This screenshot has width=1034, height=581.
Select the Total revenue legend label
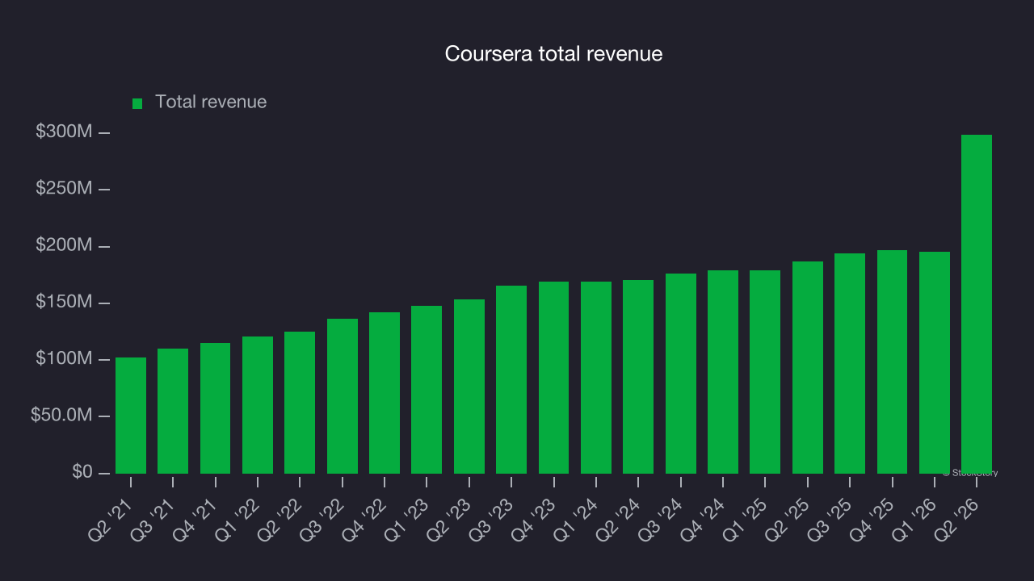211,102
